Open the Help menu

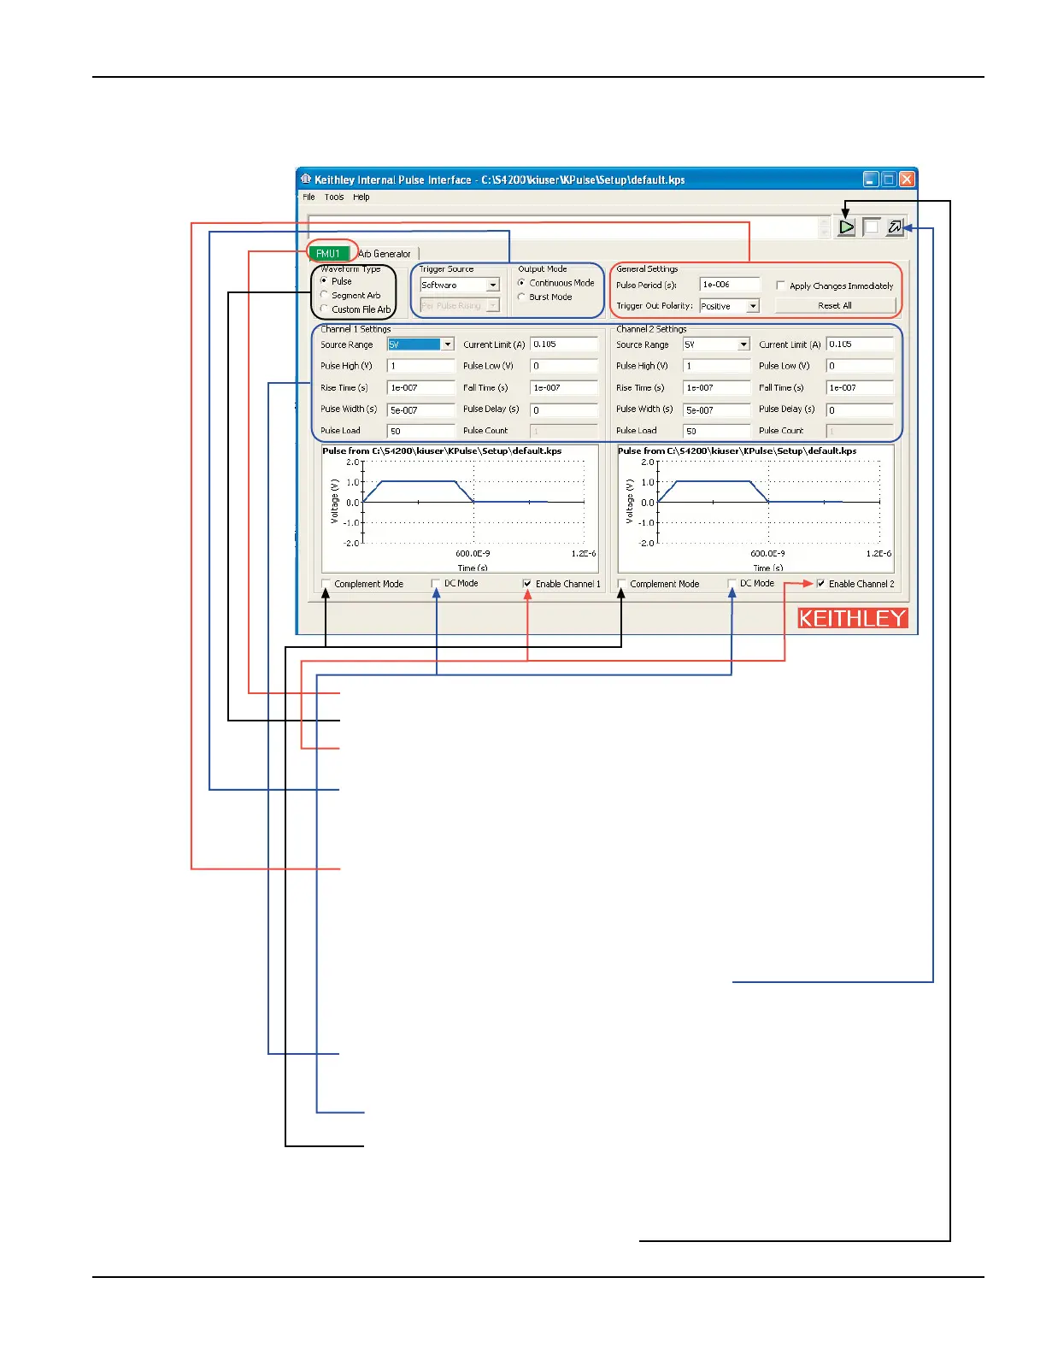click(361, 197)
